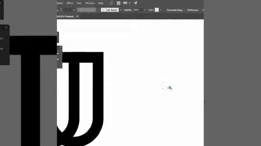Open the Window menu
The height and width of the screenshot is (146, 261).
click(x=90, y=3)
